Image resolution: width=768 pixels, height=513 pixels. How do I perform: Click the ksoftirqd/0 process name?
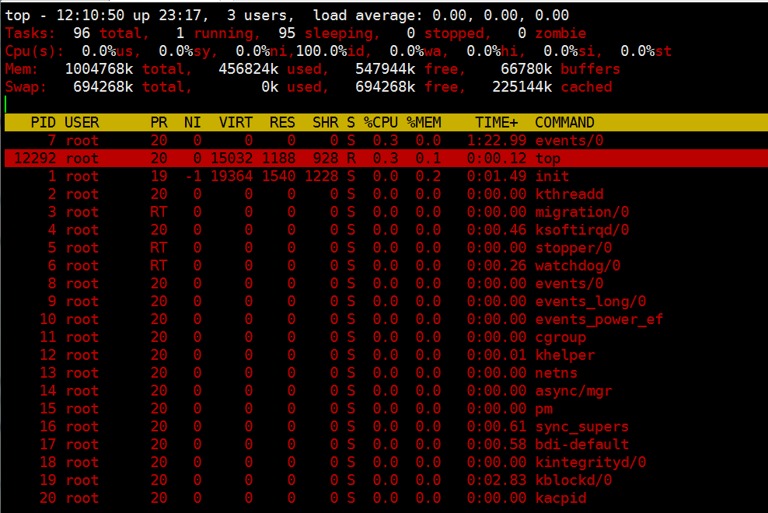tap(582, 230)
